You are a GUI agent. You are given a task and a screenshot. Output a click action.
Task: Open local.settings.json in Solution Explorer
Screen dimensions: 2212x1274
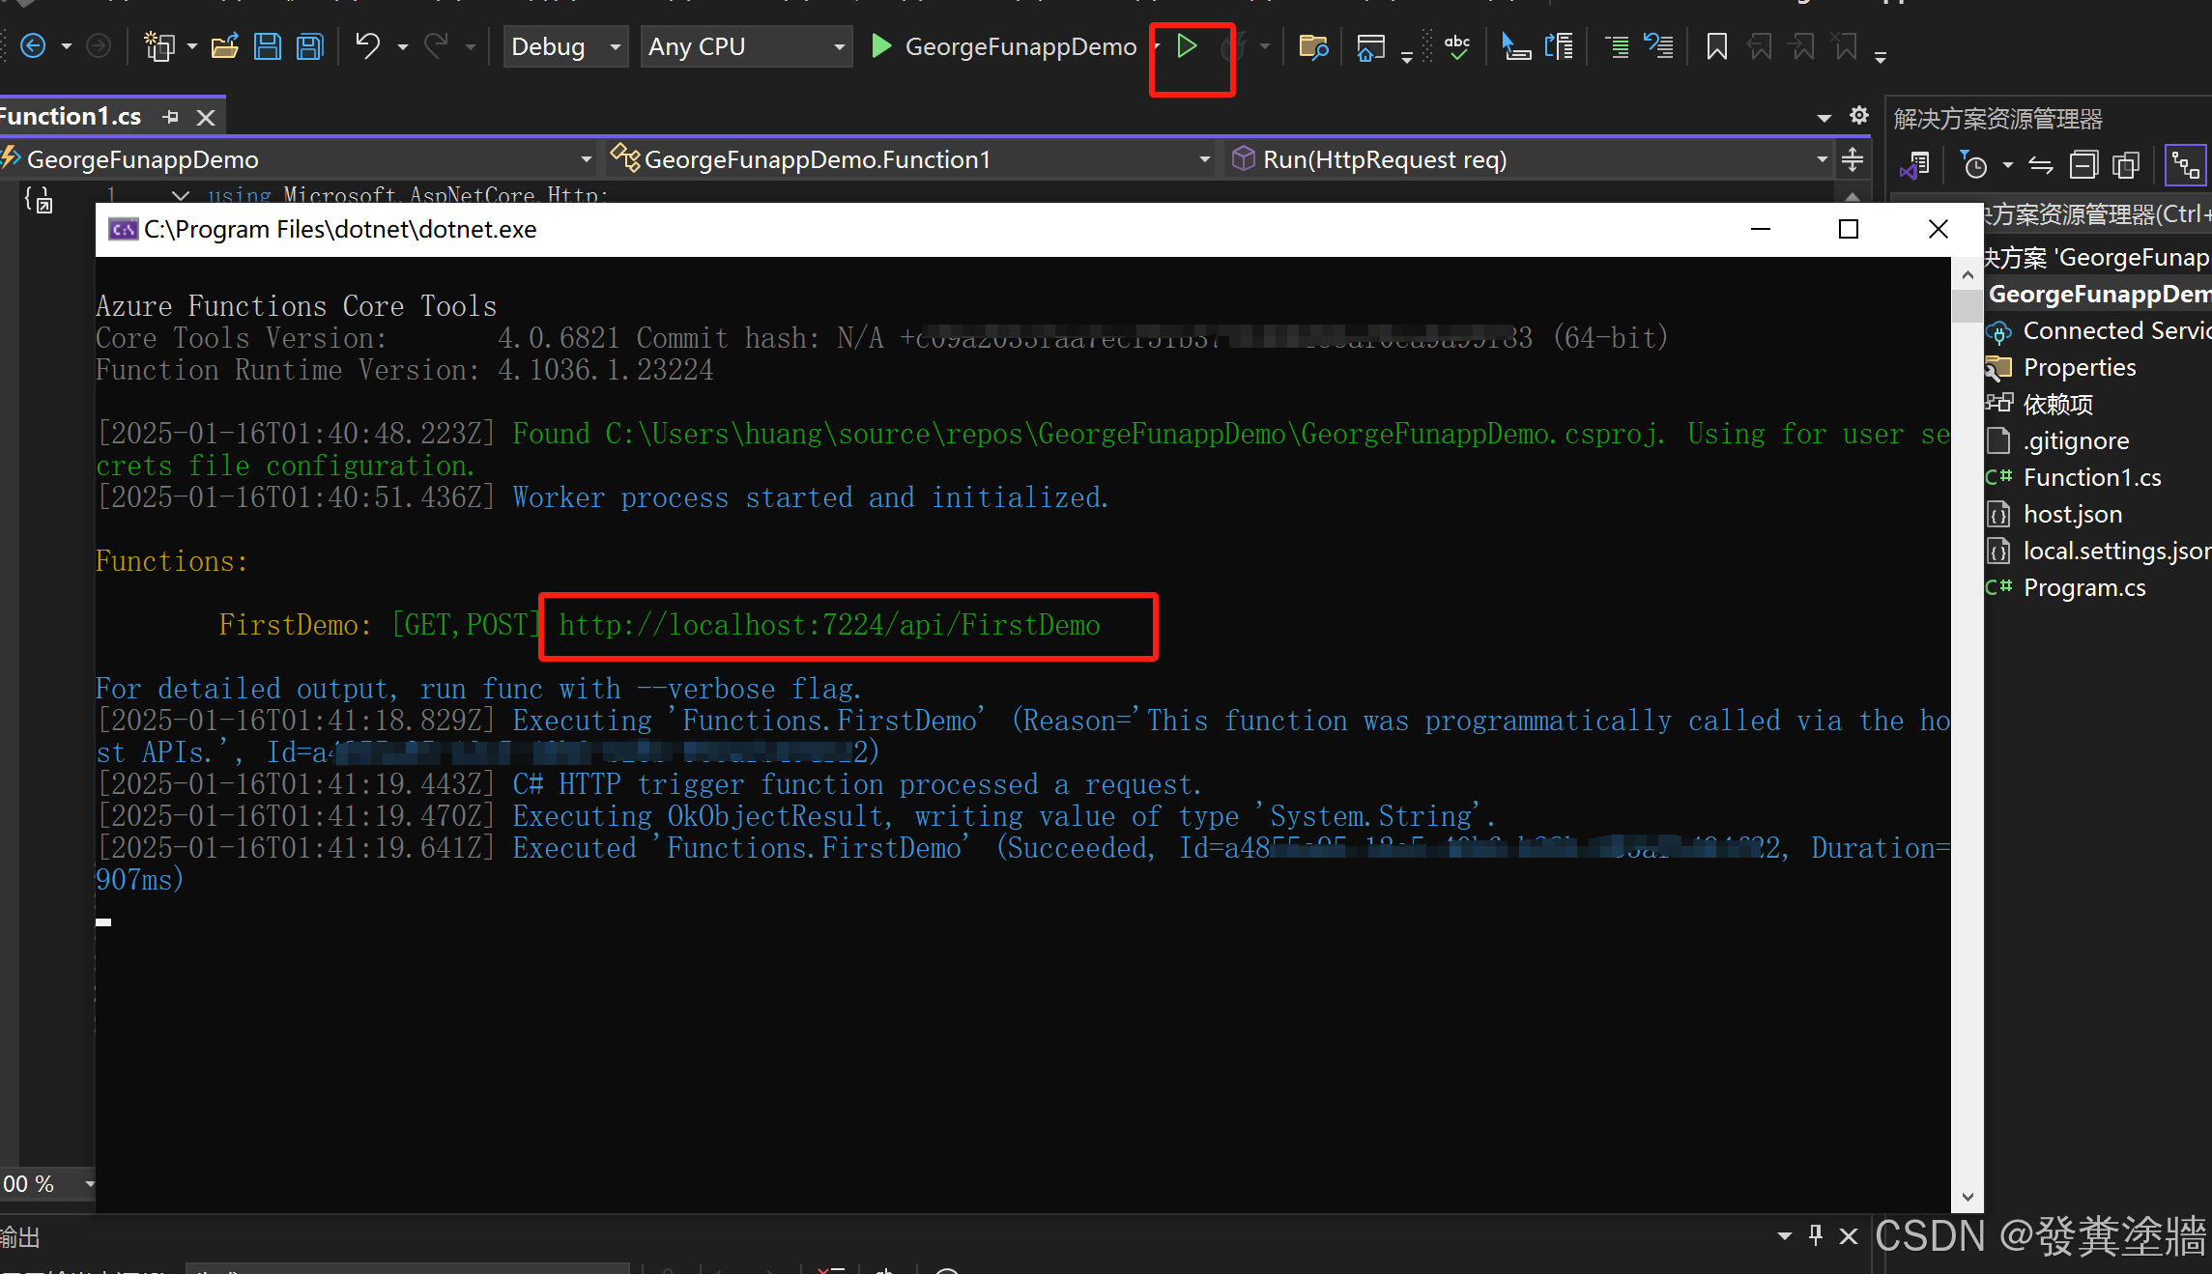pos(2099,552)
